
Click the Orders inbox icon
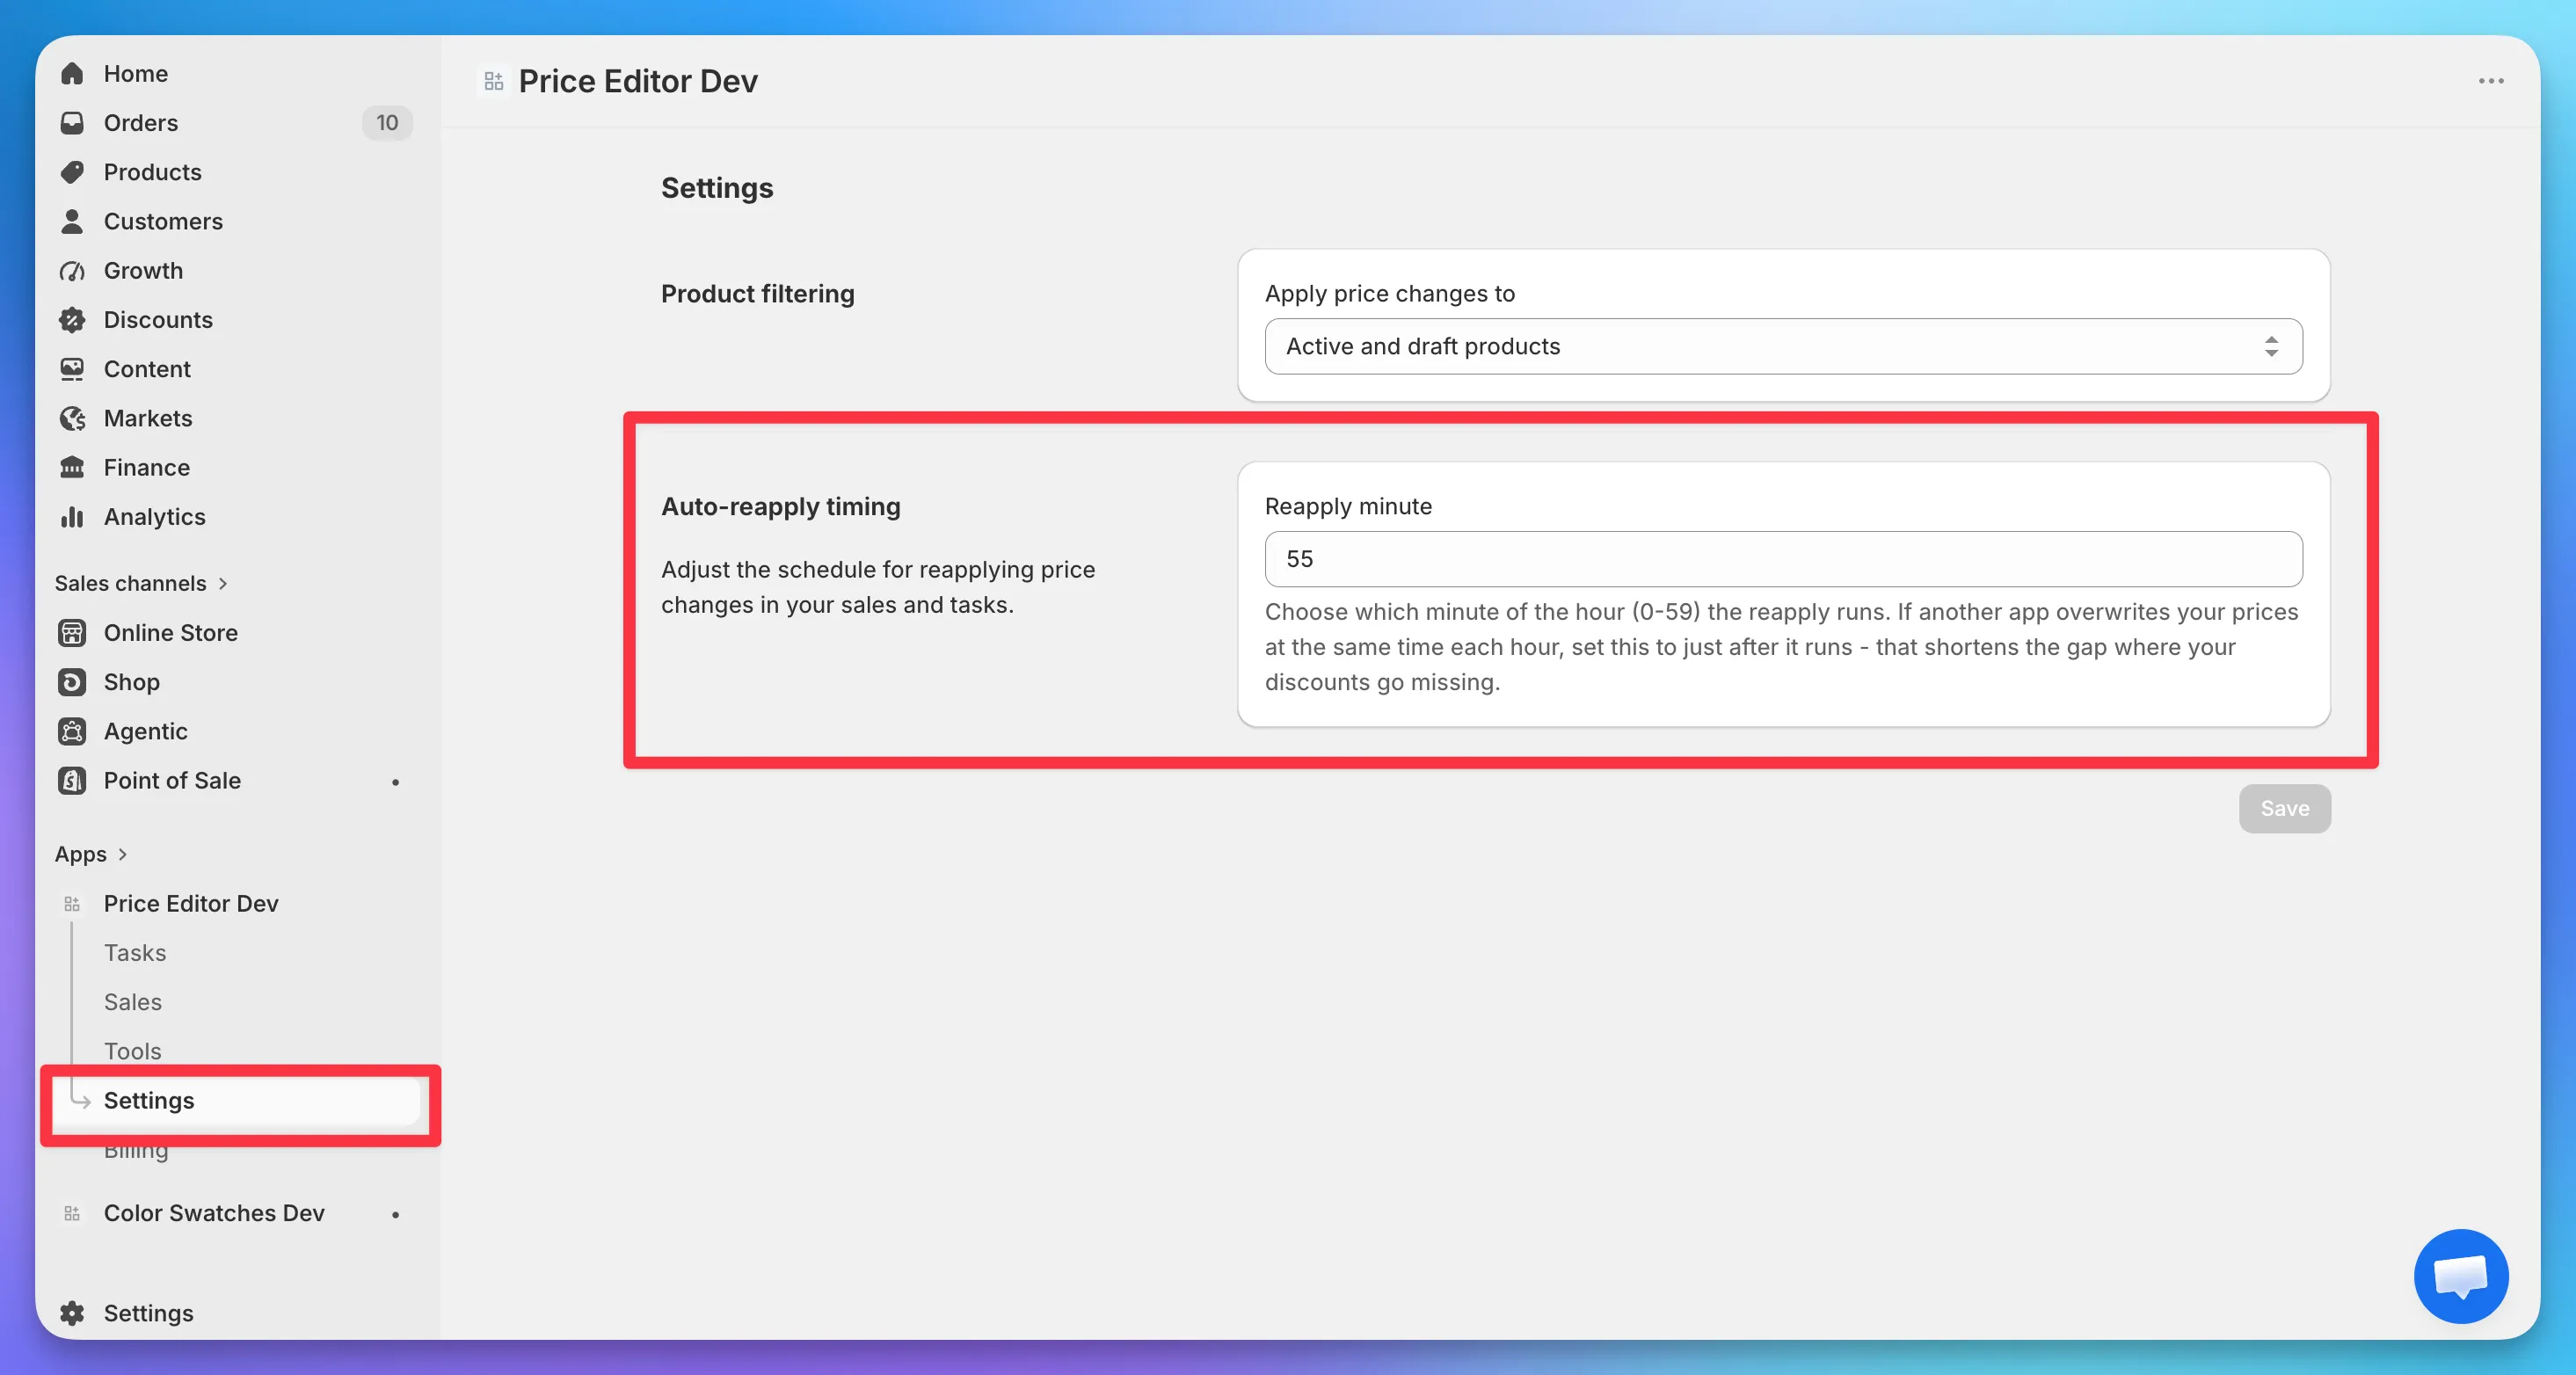[72, 122]
